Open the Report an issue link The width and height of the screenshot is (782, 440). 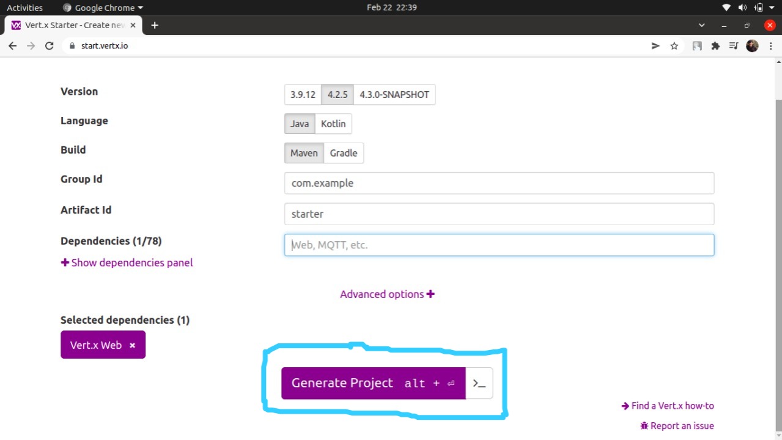677,426
